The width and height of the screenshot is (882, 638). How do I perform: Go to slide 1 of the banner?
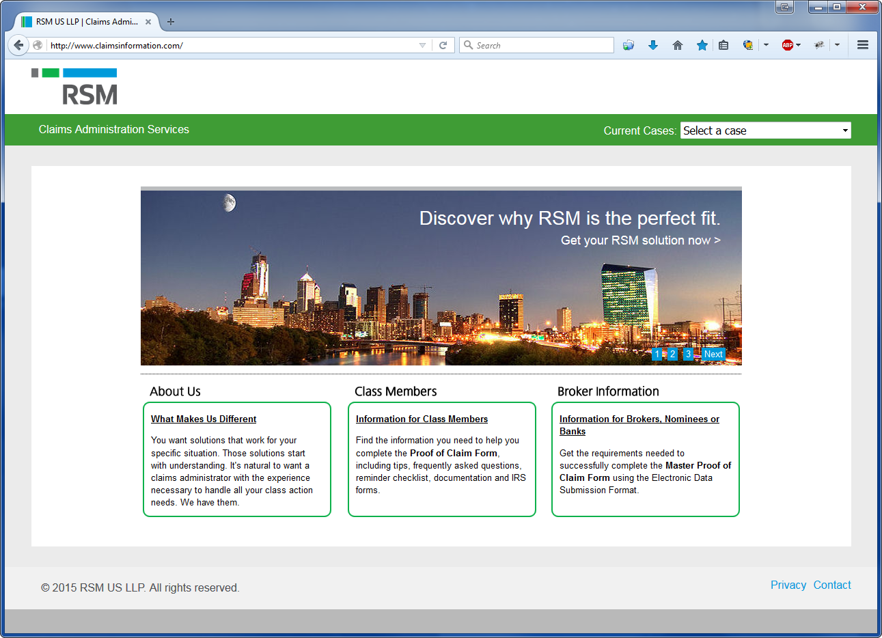coord(657,354)
